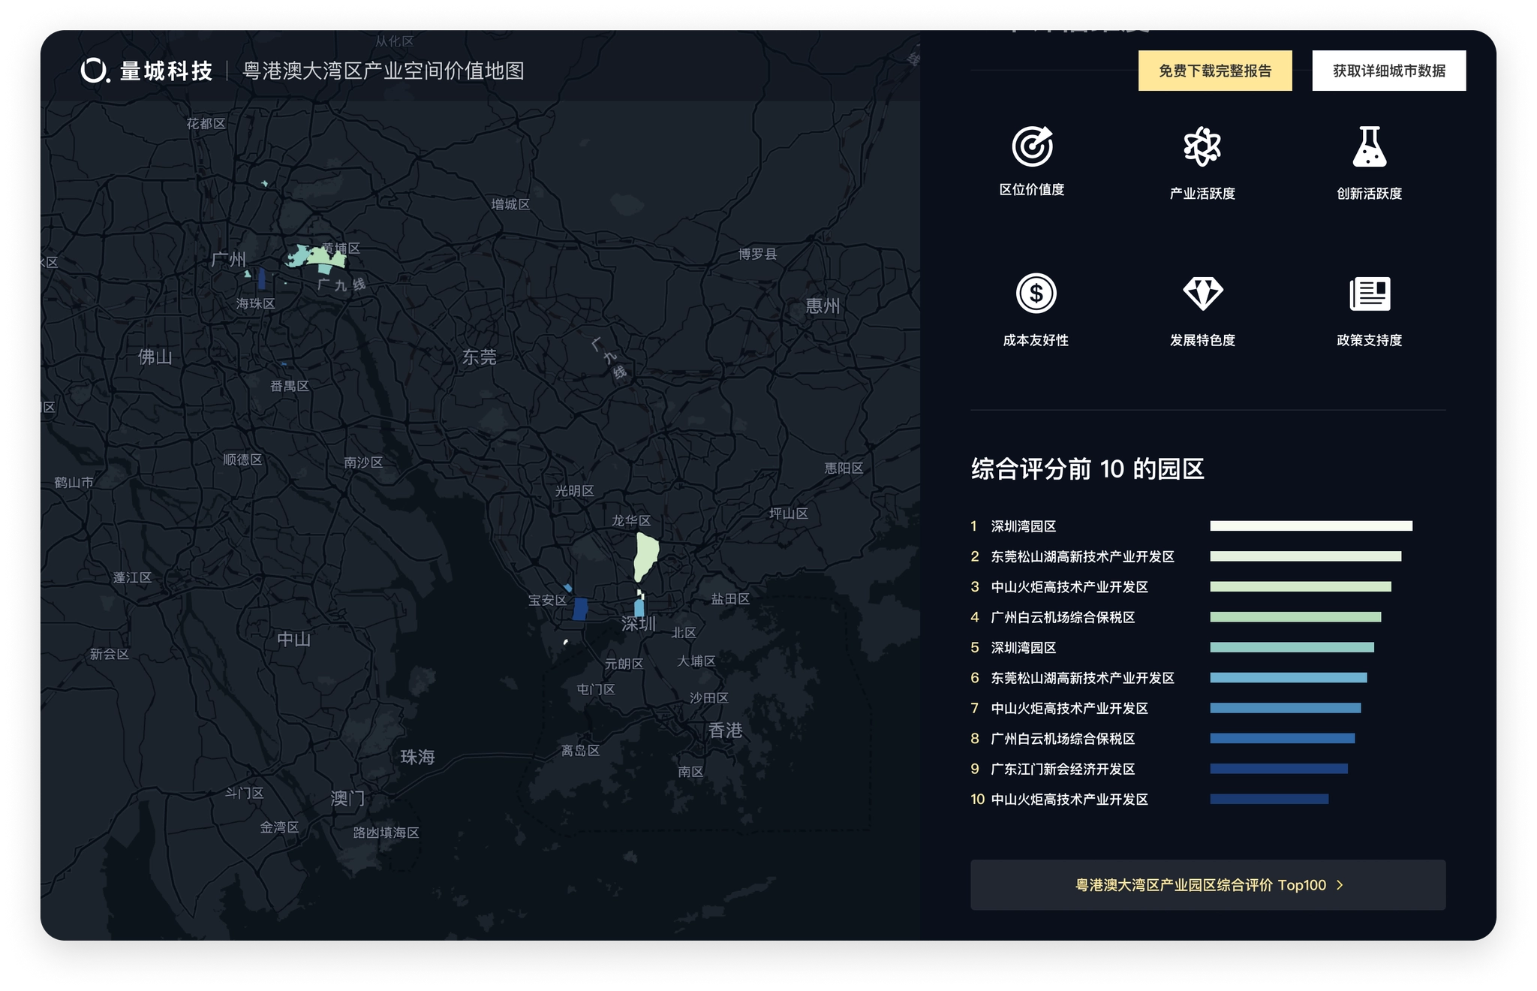Click the target icon for 区位价值度
1537x991 pixels.
[1032, 146]
